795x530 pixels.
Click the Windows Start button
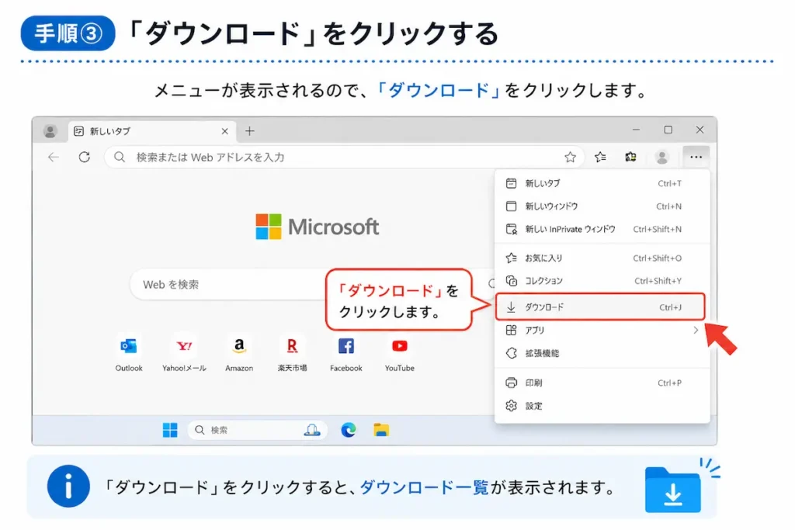click(170, 430)
